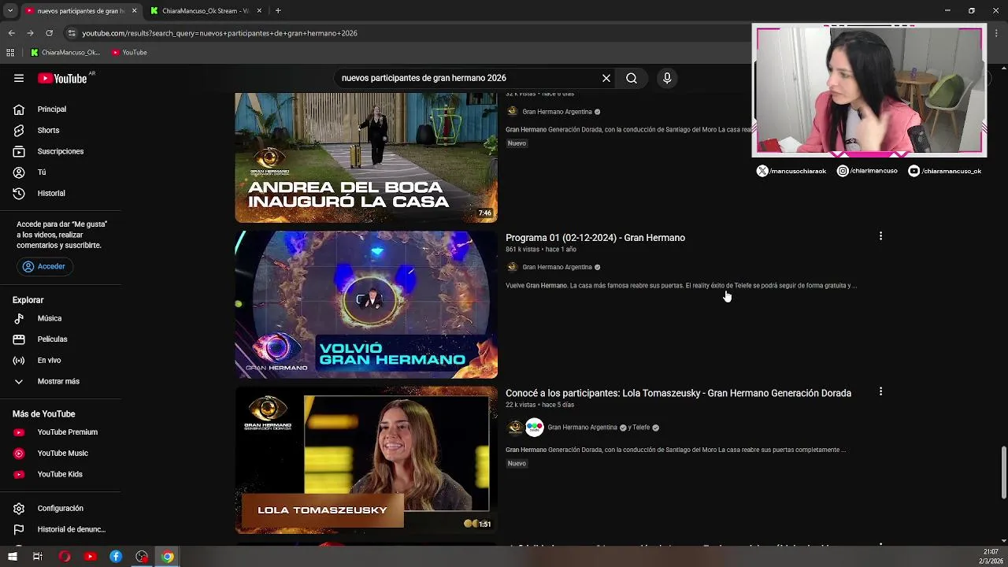This screenshot has width=1008, height=567.
Task: Click text '861 k vistas • hace 1 año'
Action: (x=541, y=250)
